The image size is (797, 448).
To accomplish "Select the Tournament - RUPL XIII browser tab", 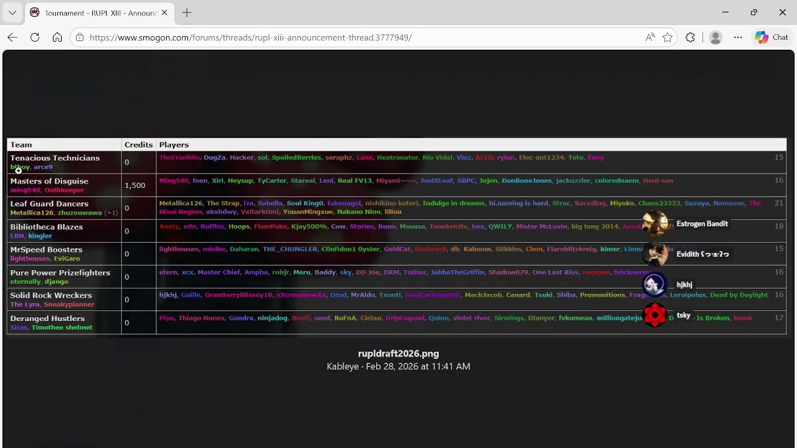I will pos(100,12).
